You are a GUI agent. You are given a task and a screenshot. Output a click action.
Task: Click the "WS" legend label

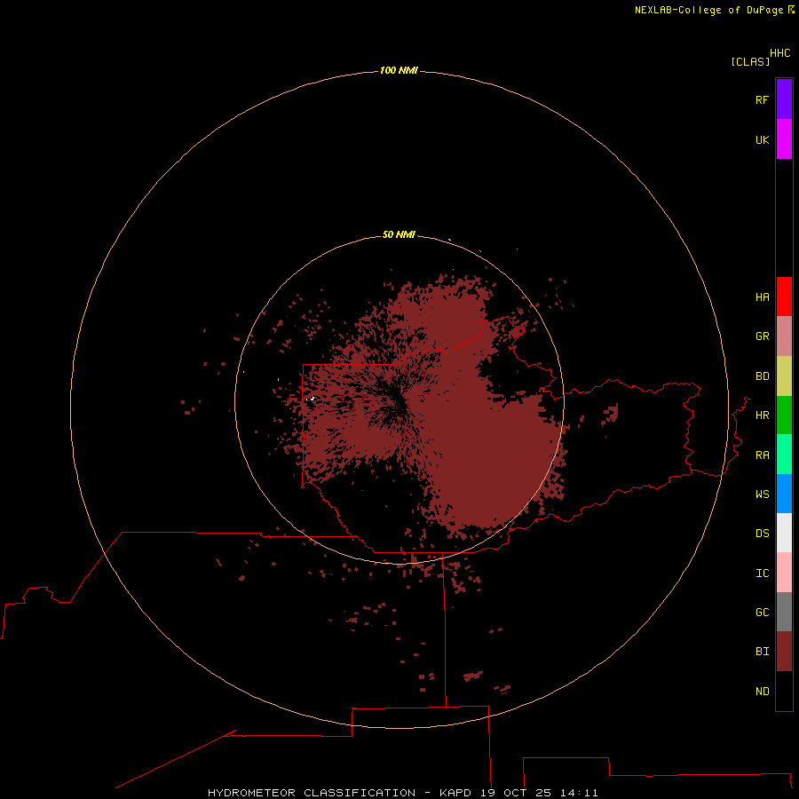(762, 494)
